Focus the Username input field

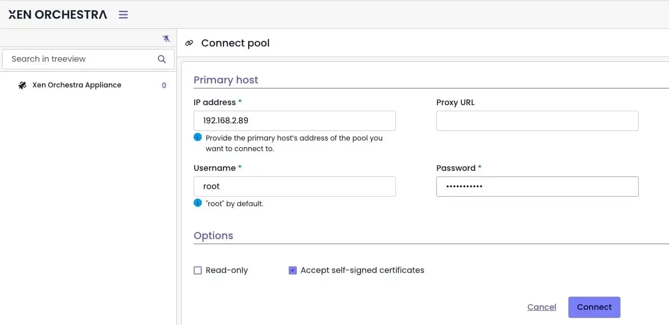(294, 187)
